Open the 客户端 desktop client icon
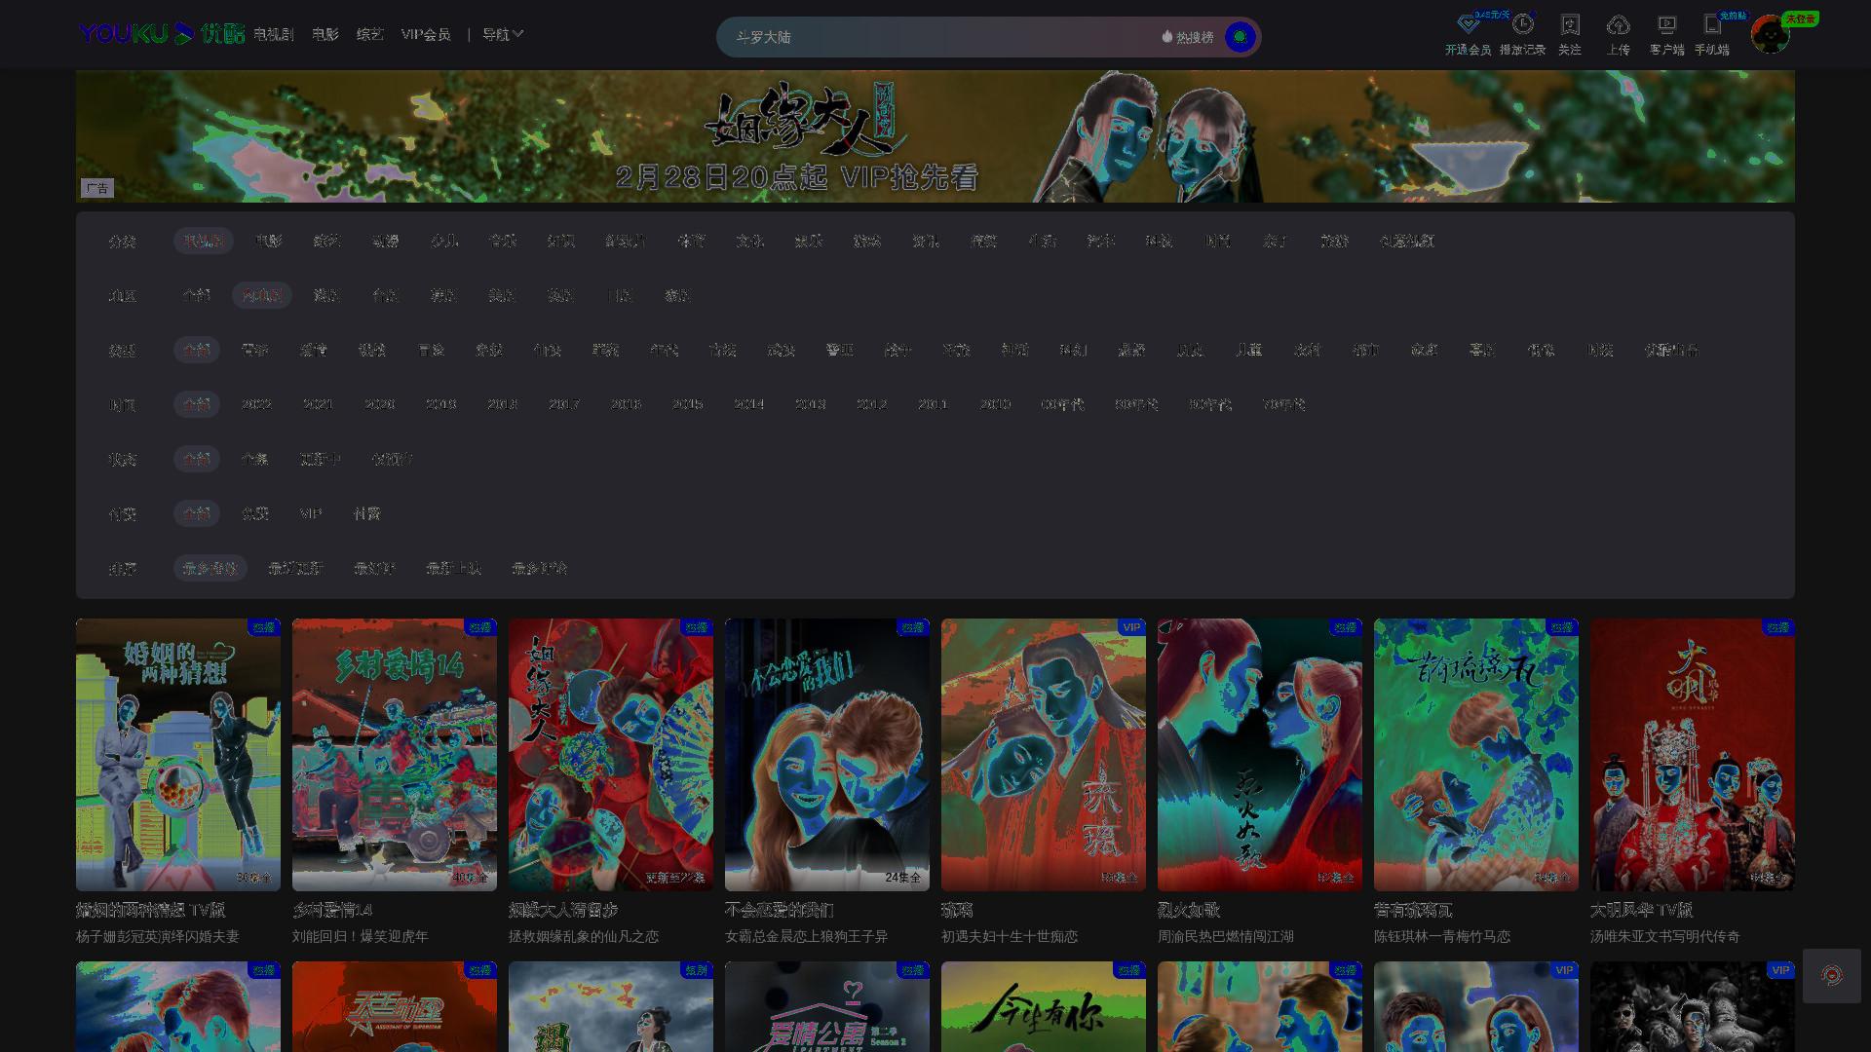The image size is (1871, 1052). 1666,24
